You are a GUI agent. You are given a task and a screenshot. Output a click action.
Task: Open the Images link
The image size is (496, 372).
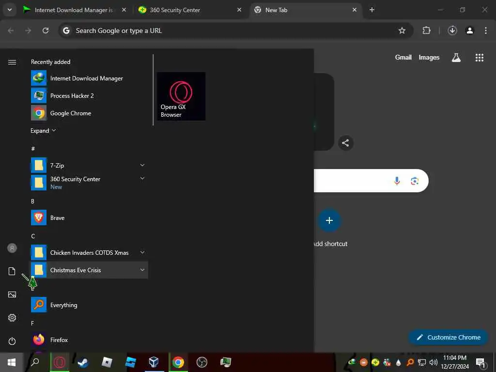point(429,58)
